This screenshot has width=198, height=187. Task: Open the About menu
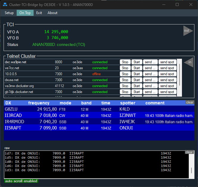click(x=52, y=13)
